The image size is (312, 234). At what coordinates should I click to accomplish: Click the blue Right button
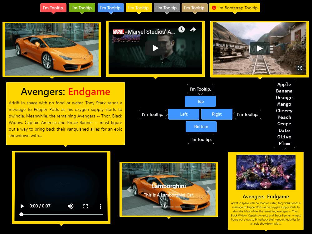(217, 114)
